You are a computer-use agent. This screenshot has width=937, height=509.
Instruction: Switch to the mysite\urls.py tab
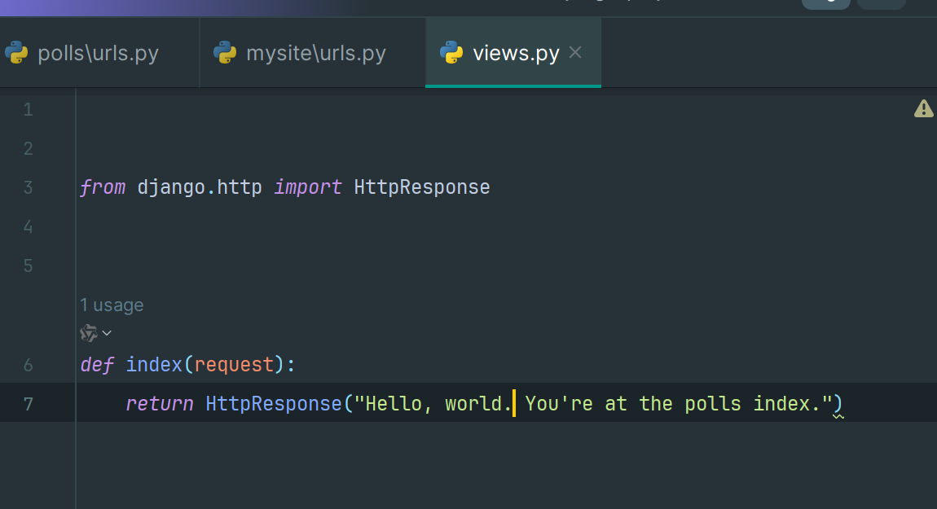click(x=315, y=54)
